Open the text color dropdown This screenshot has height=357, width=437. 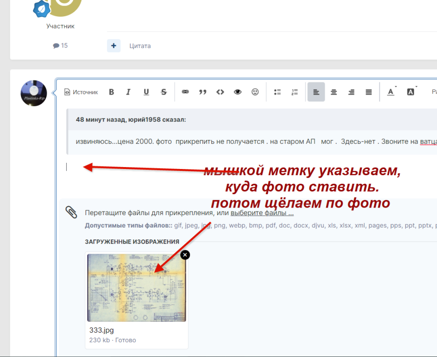391,92
